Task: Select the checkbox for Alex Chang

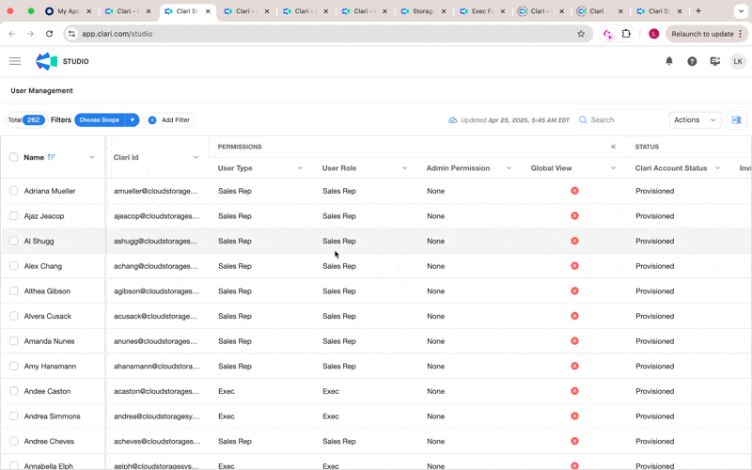Action: point(13,266)
